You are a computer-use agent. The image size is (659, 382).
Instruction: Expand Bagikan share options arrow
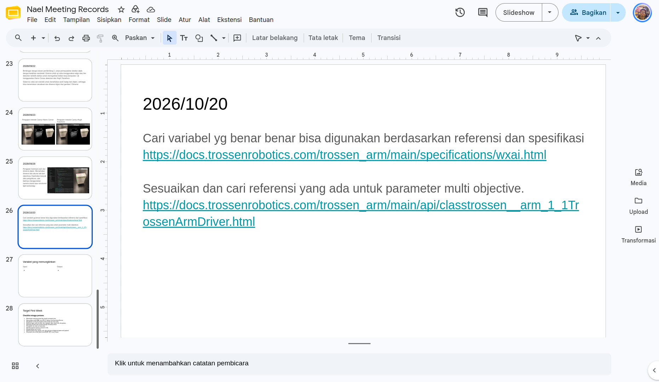(x=618, y=12)
